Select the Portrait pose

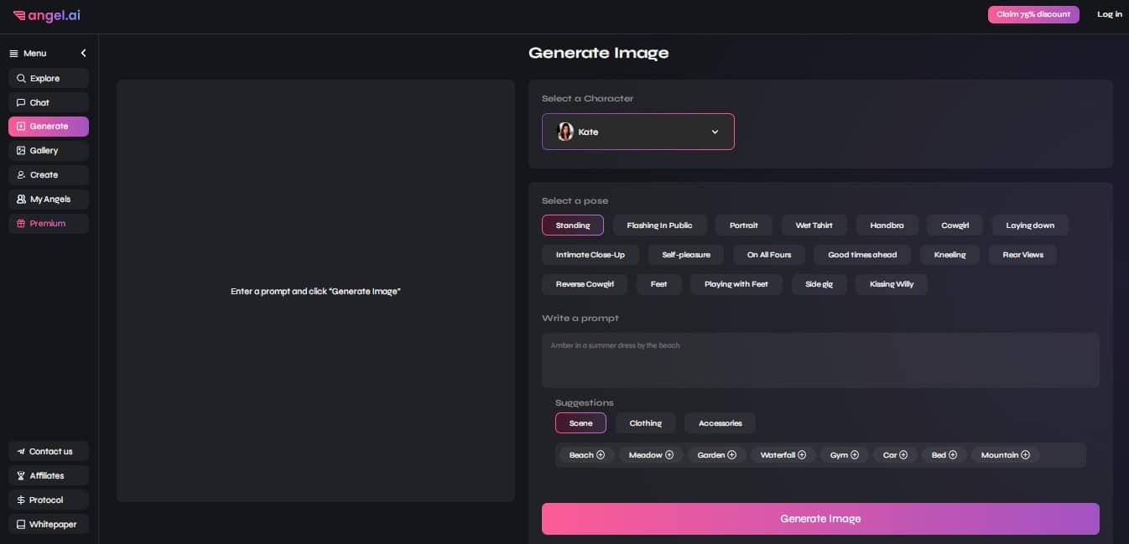[744, 225]
